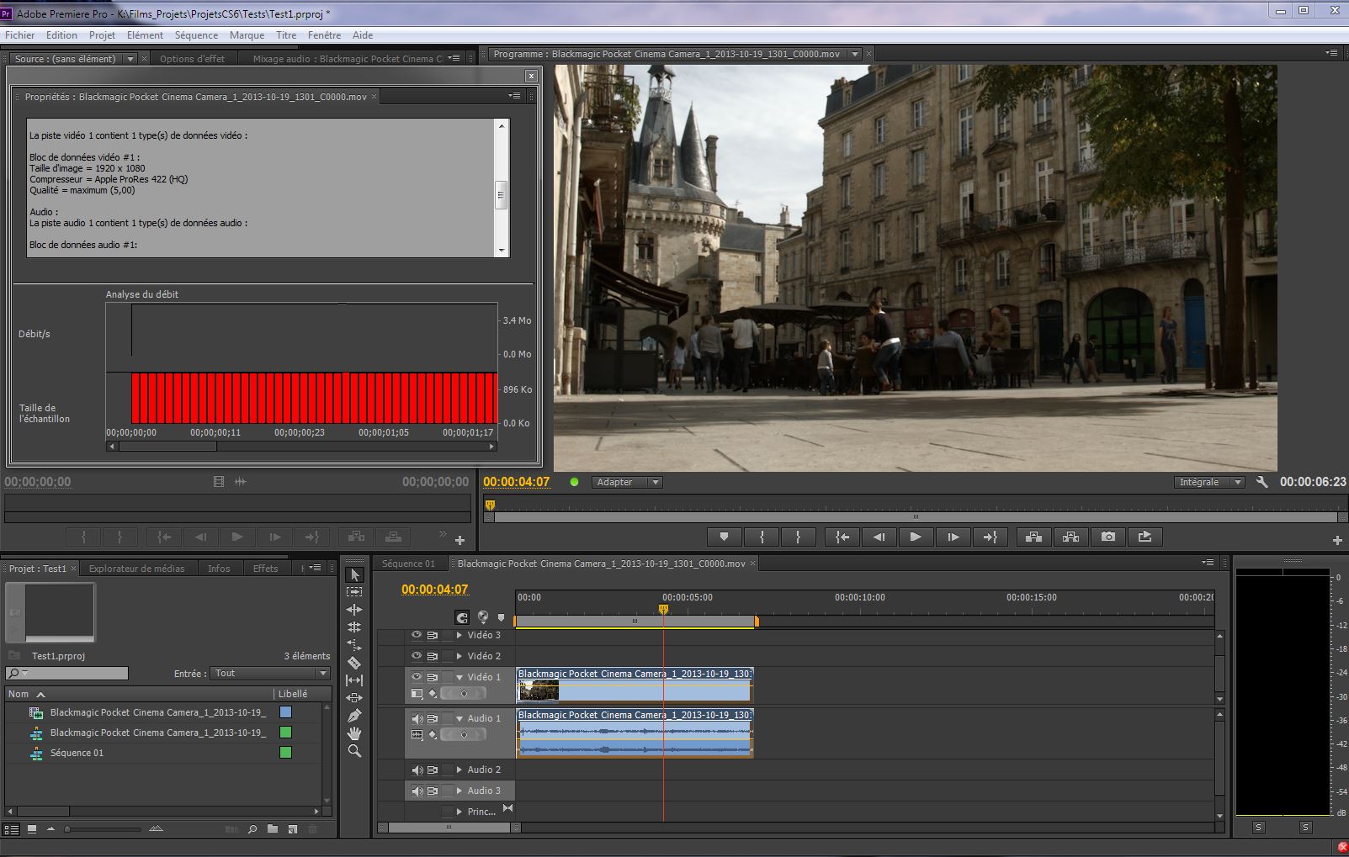Select the Rate Stretch tool
1349x857 pixels.
point(354,645)
